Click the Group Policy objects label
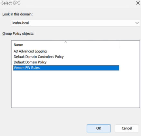 coord(18,34)
